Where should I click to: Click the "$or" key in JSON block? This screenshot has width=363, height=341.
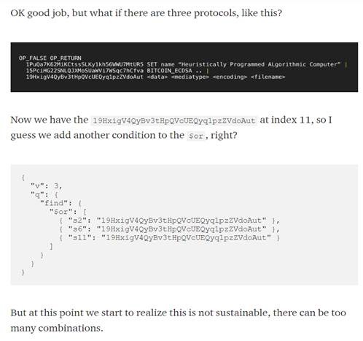pos(61,212)
